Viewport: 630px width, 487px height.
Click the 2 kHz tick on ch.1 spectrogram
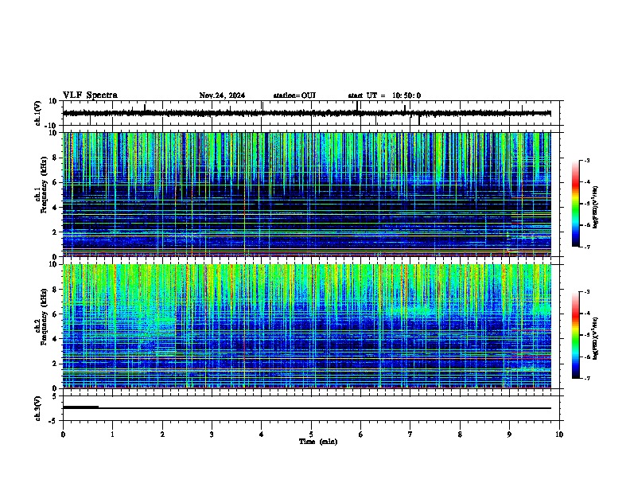(55, 232)
